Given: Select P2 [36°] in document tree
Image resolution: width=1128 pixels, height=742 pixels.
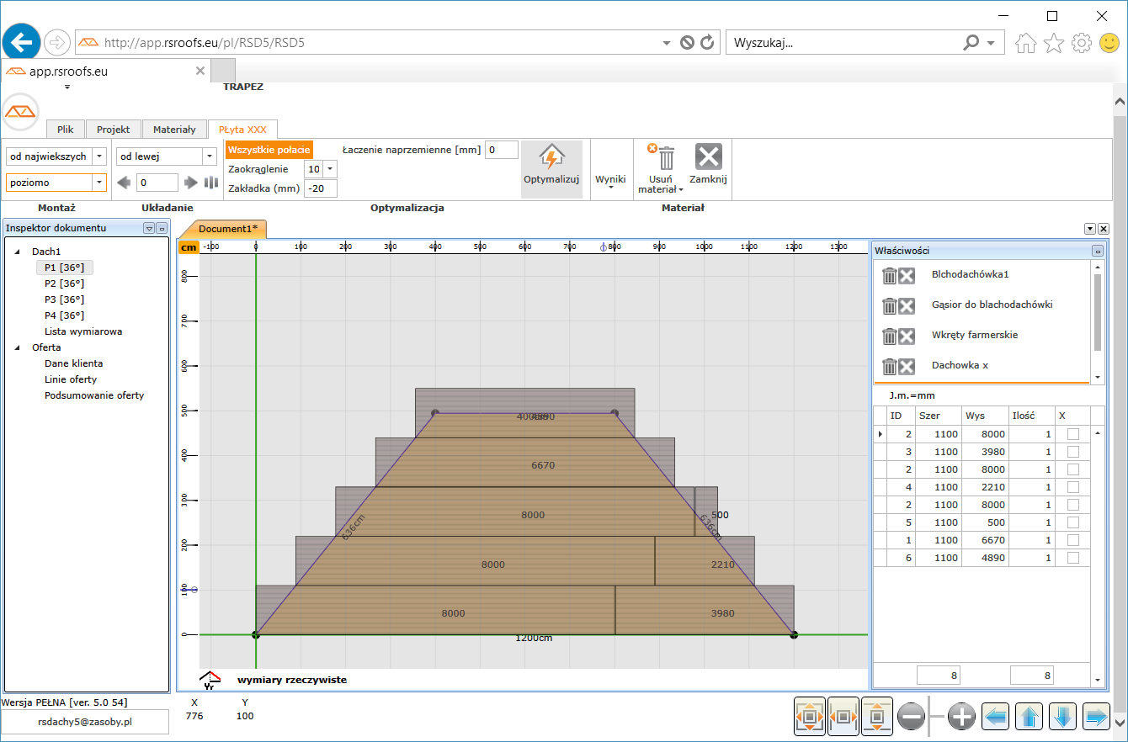Looking at the screenshot, I should tap(64, 284).
